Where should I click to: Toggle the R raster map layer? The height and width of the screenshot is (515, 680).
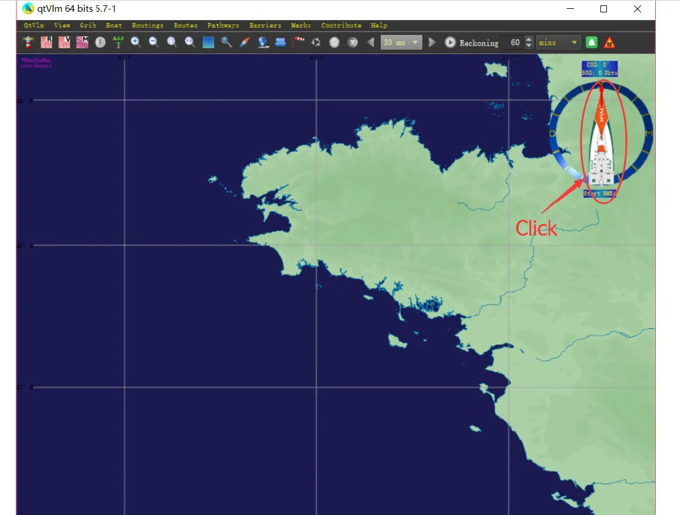click(x=47, y=42)
